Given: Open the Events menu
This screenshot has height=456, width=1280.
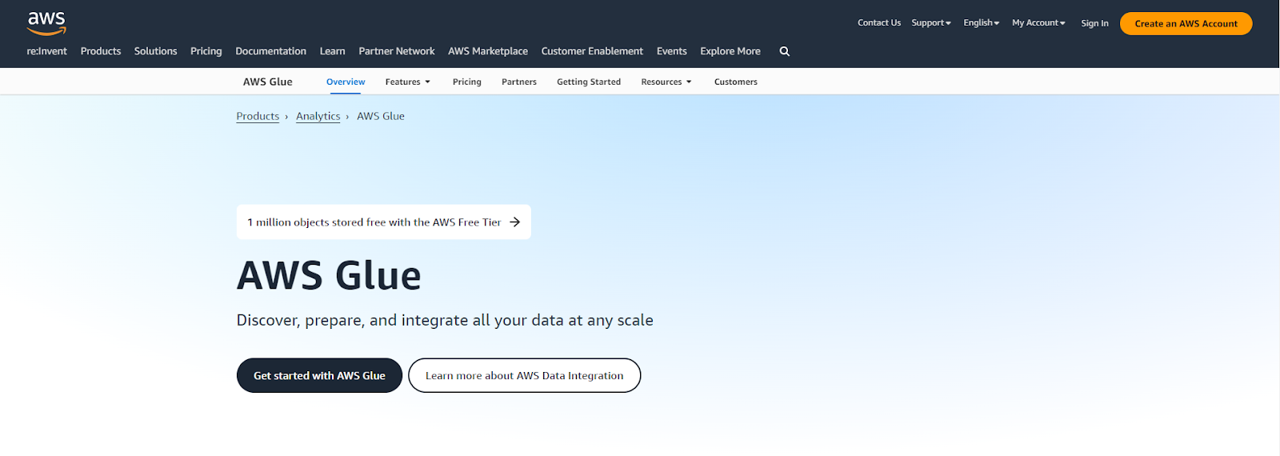Looking at the screenshot, I should pyautogui.click(x=672, y=51).
